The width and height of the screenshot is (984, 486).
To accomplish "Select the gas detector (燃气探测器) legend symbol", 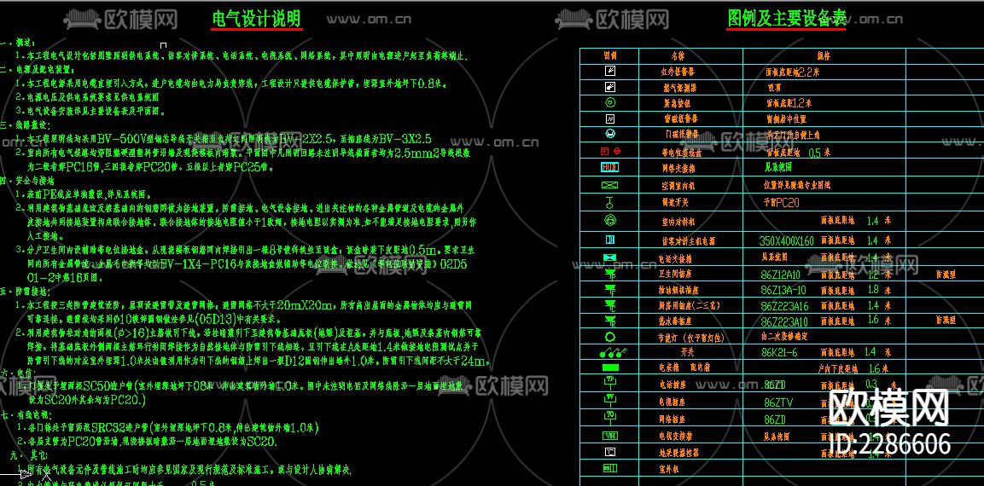I will click(610, 87).
